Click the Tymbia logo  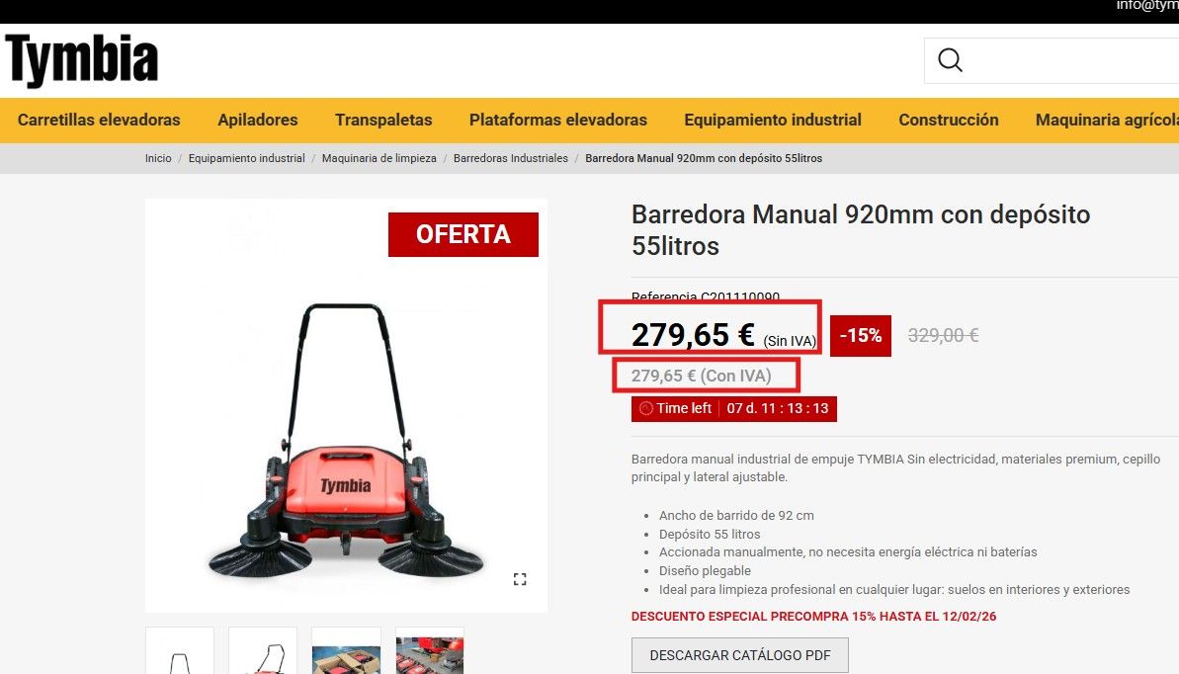click(x=81, y=60)
